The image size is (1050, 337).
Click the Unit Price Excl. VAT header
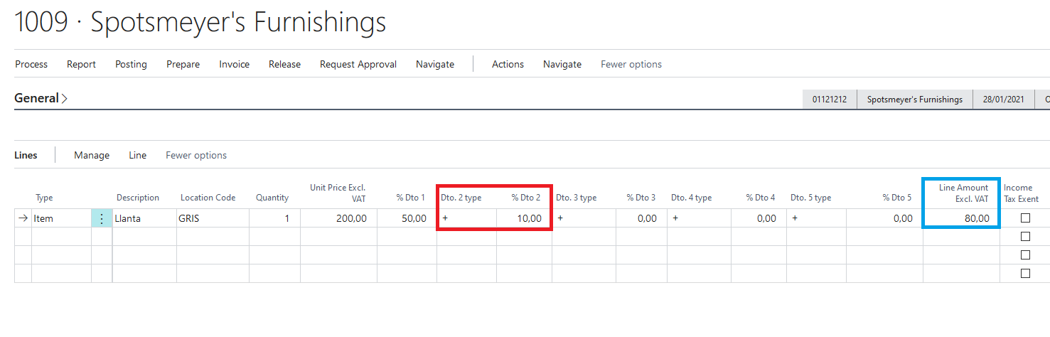(338, 193)
